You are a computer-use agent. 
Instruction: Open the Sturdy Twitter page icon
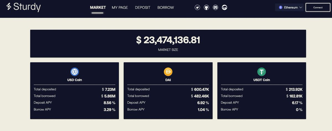(197, 7)
